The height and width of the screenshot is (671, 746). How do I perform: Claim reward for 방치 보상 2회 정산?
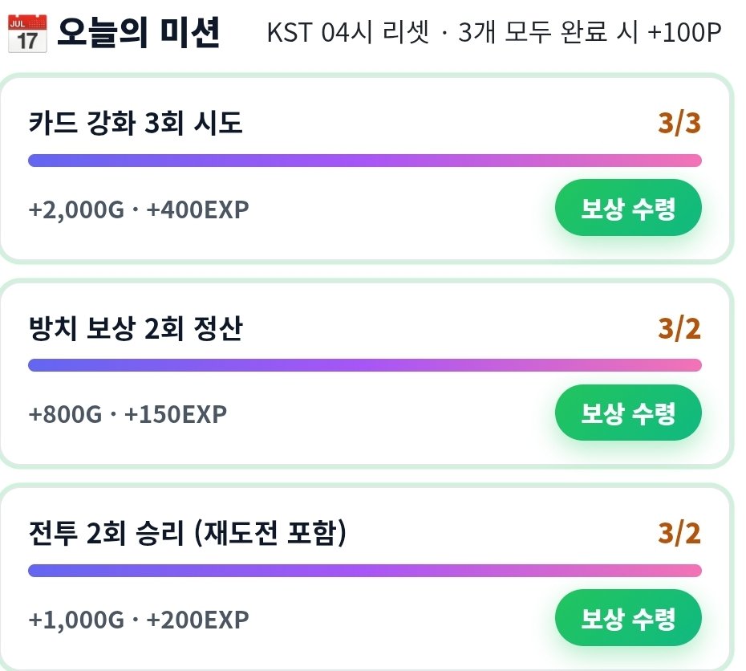pos(628,413)
